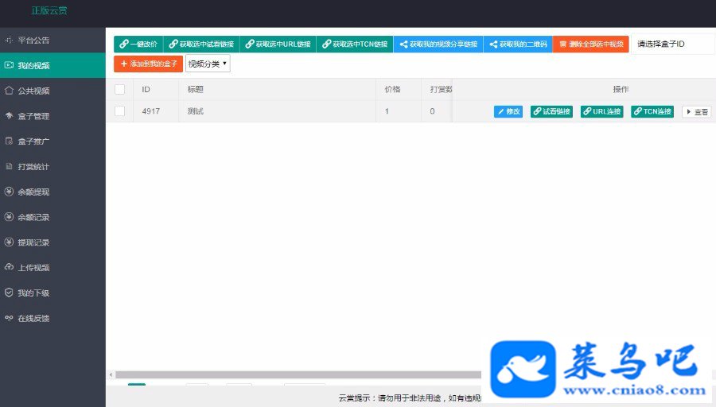Click 获取我的视频分享链接 button
This screenshot has width=716, height=407.
tap(438, 45)
